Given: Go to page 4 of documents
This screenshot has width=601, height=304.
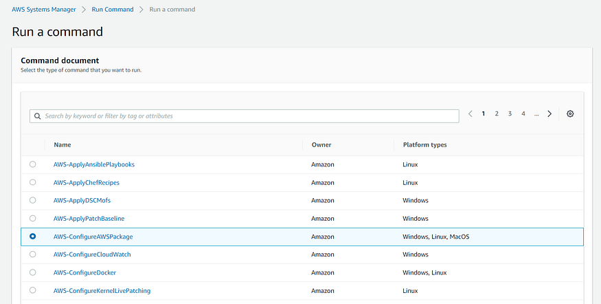Looking at the screenshot, I should point(523,113).
